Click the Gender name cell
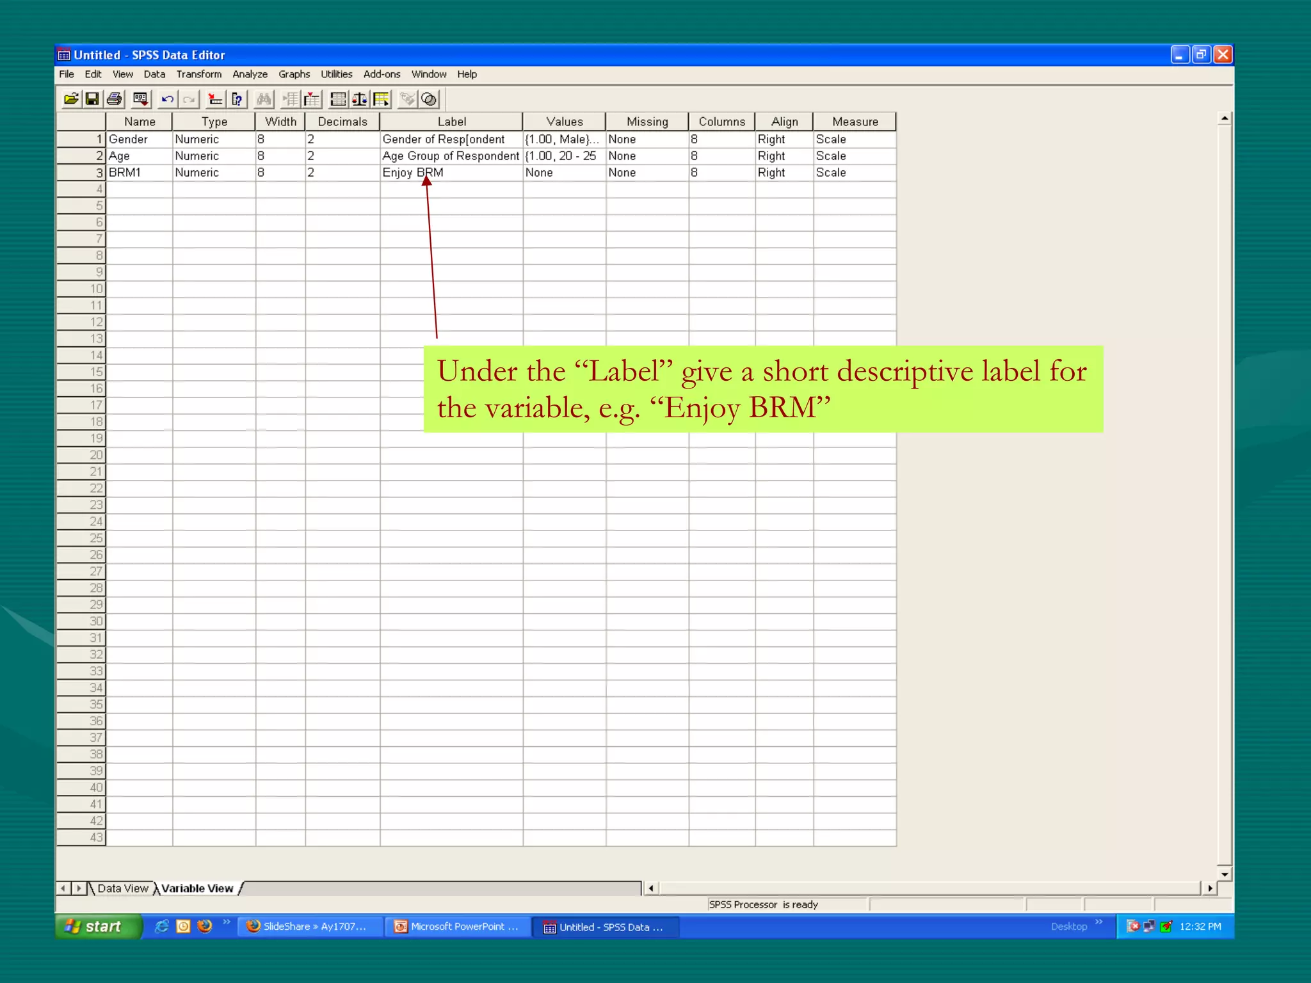 (139, 140)
